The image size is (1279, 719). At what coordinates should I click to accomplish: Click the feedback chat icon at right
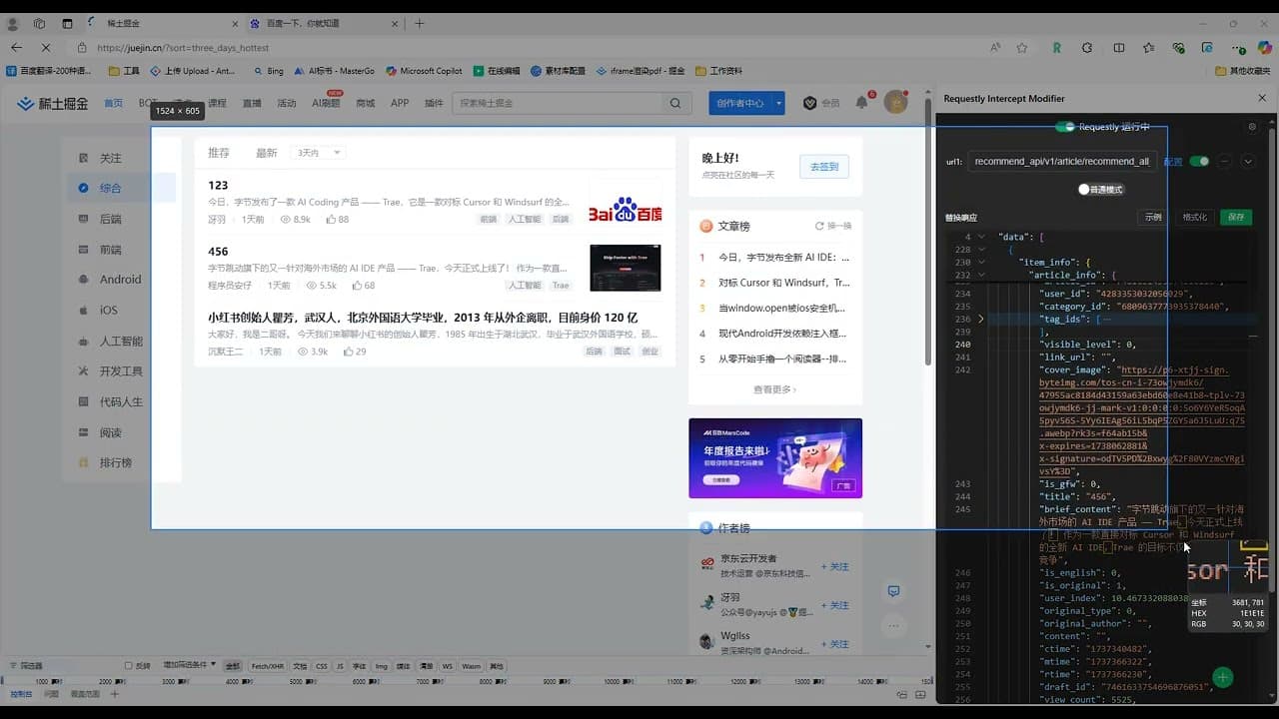894,591
